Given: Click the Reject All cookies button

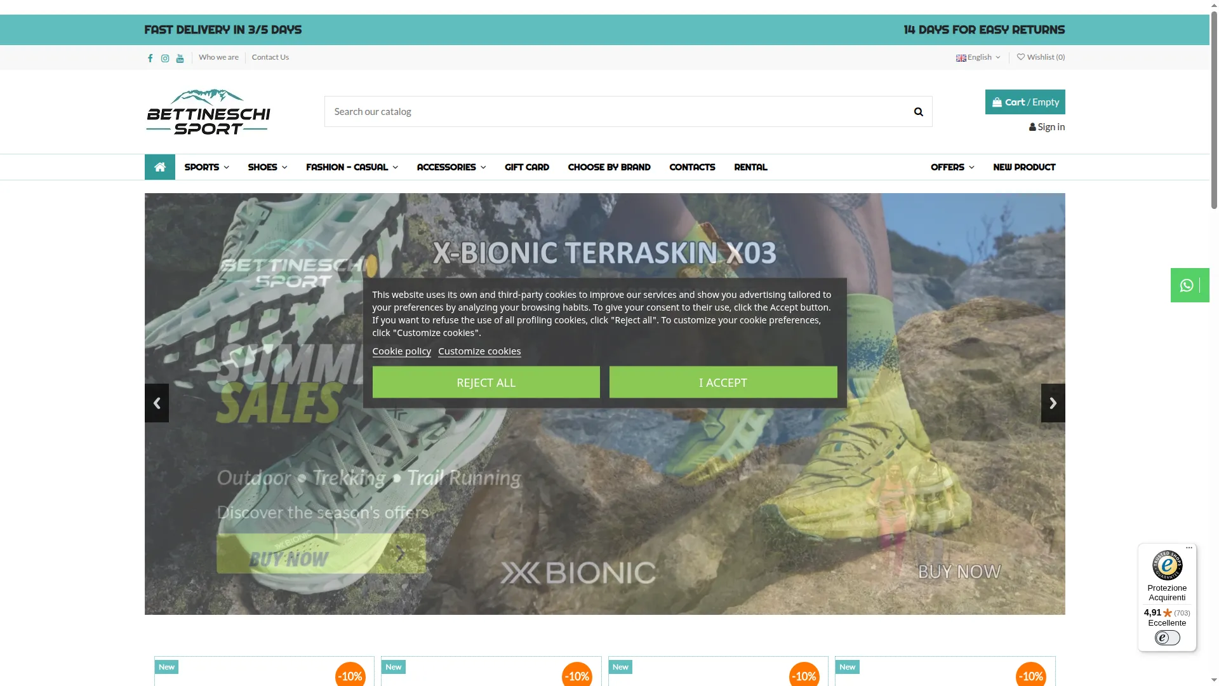Looking at the screenshot, I should 486,382.
